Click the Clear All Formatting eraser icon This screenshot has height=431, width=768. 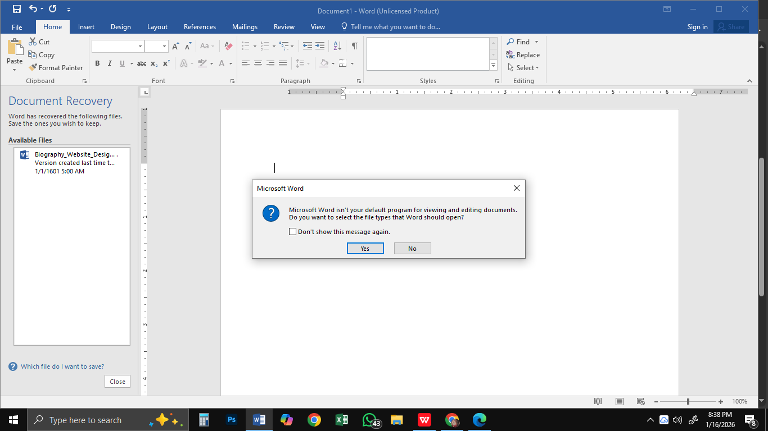tap(228, 46)
